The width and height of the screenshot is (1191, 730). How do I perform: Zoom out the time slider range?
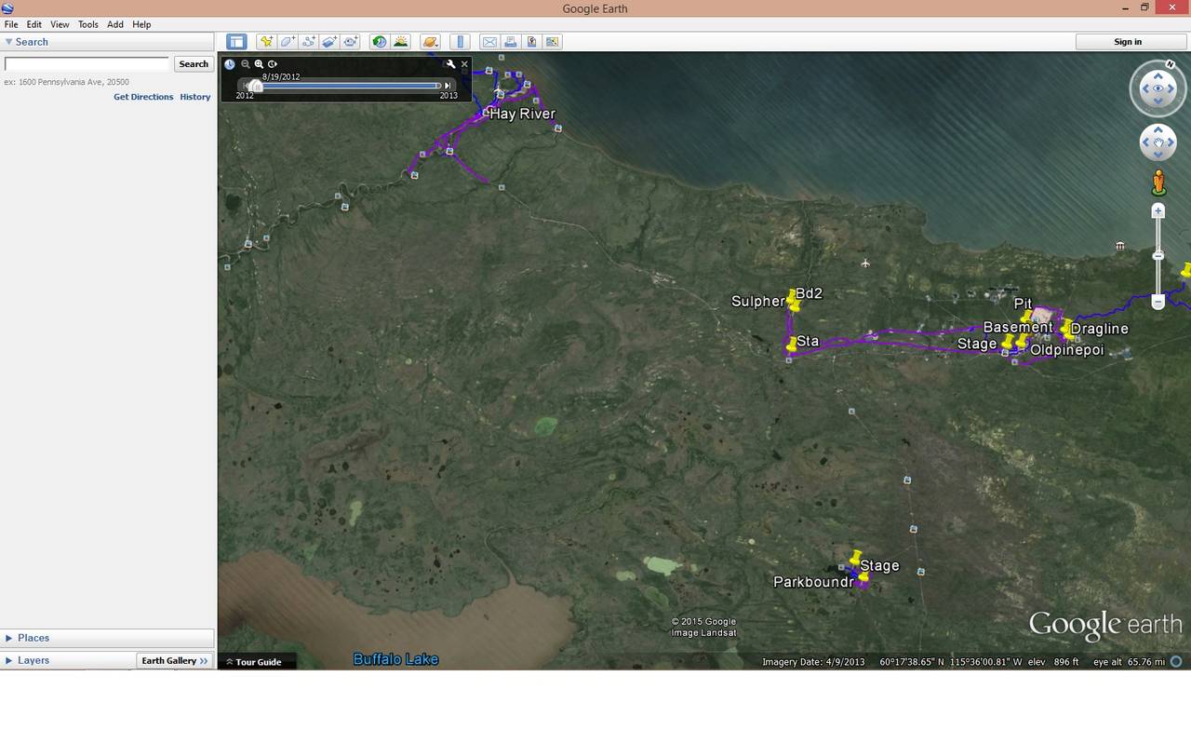point(246,64)
